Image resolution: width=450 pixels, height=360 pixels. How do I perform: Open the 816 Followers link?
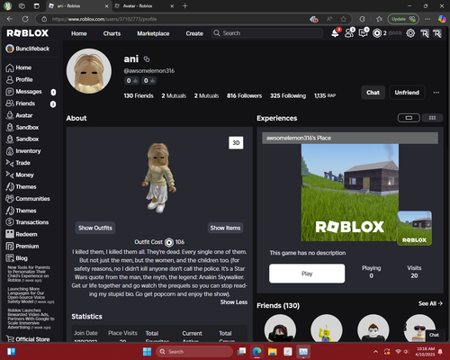point(244,95)
